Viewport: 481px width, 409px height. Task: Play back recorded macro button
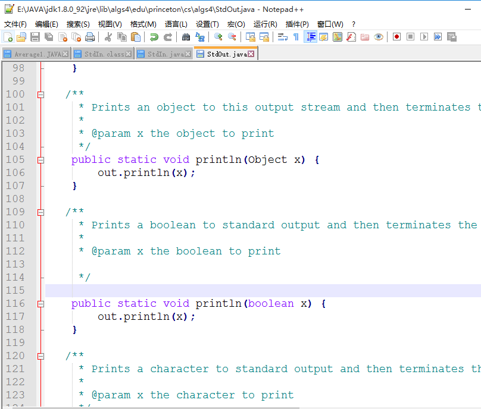[x=424, y=37]
